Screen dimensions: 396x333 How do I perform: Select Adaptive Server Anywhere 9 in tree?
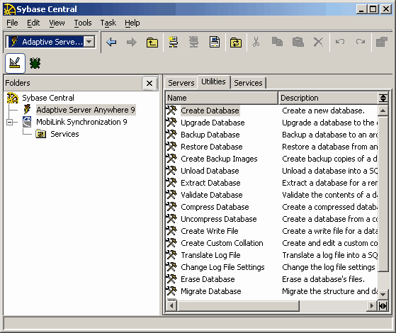coord(86,110)
